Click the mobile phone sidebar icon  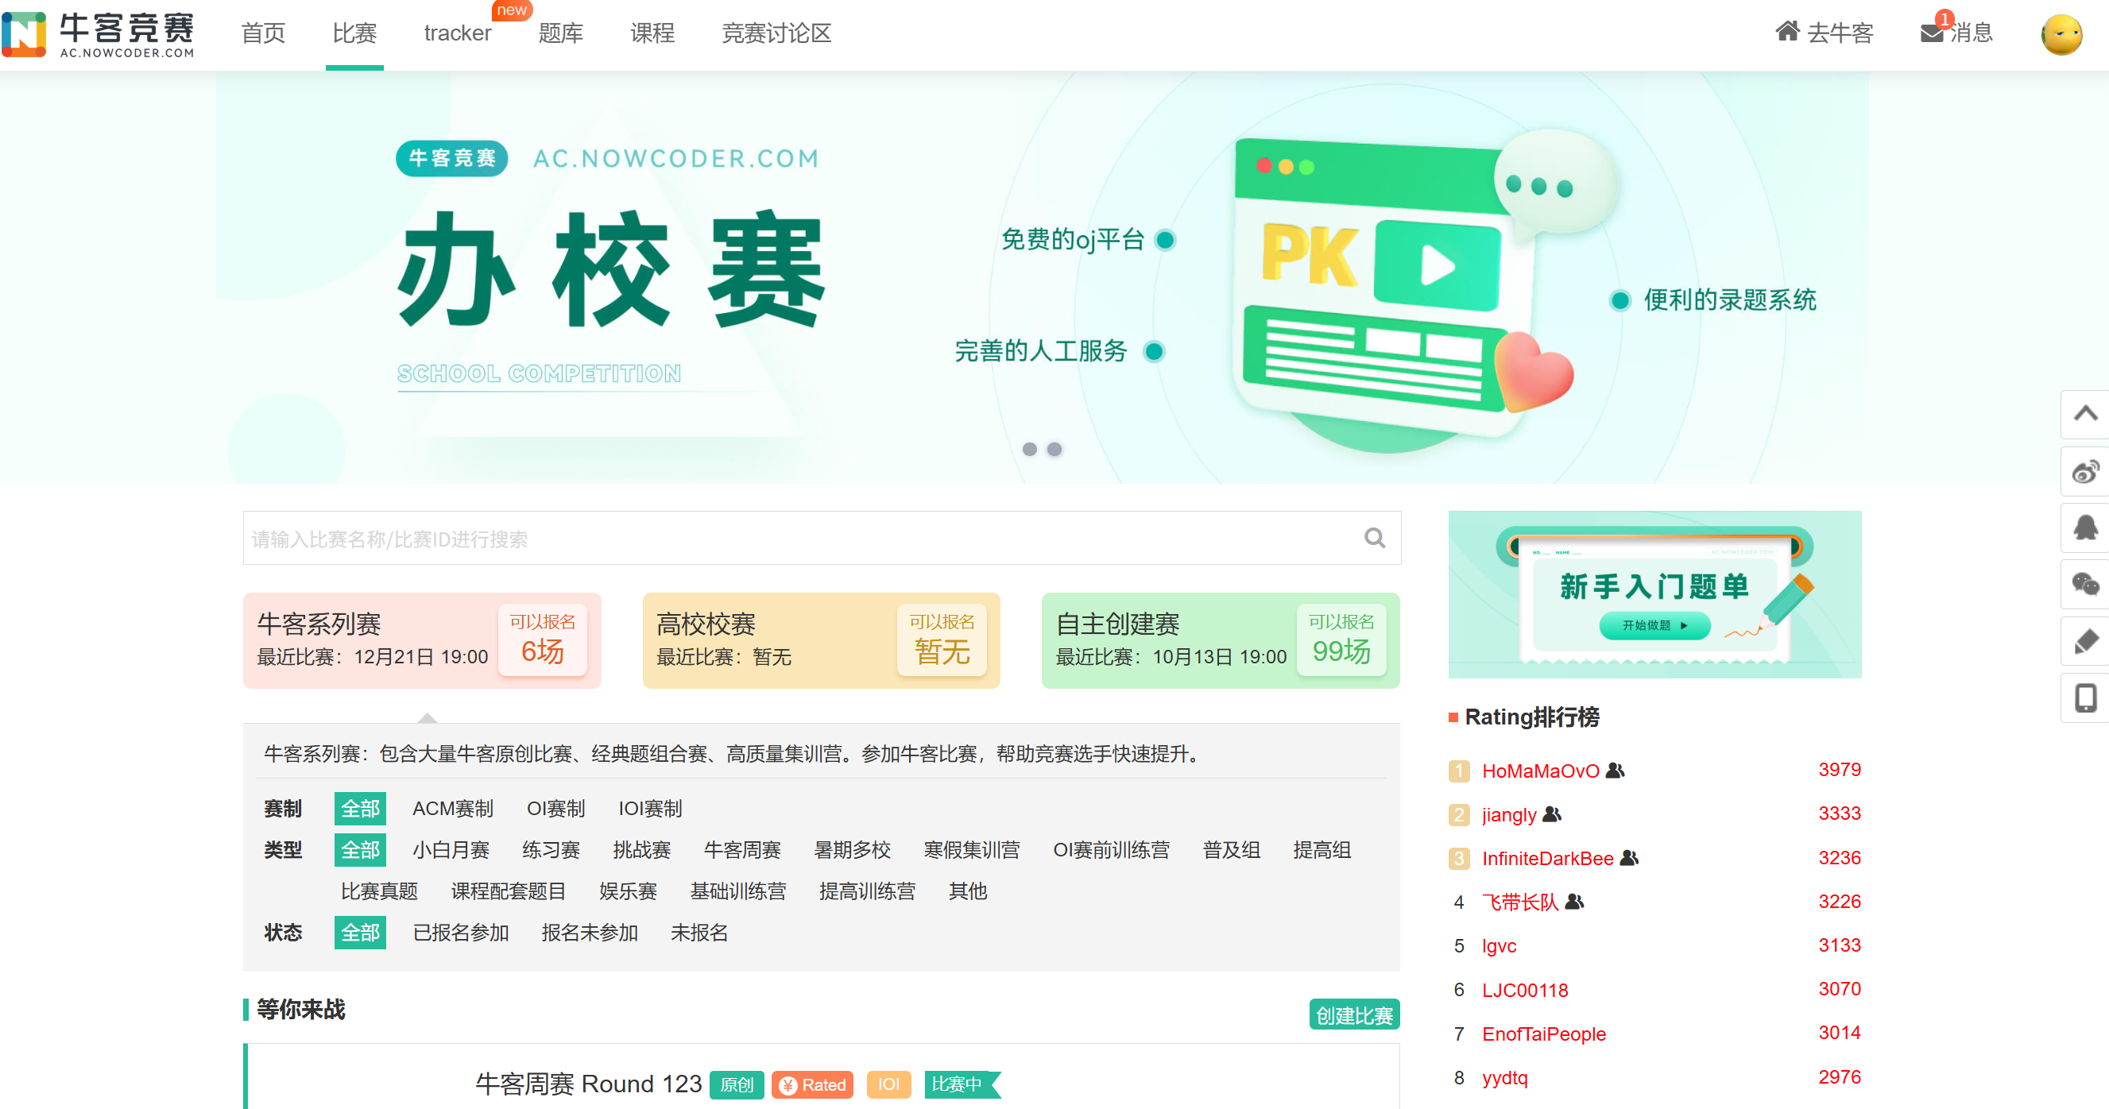pos(2084,697)
